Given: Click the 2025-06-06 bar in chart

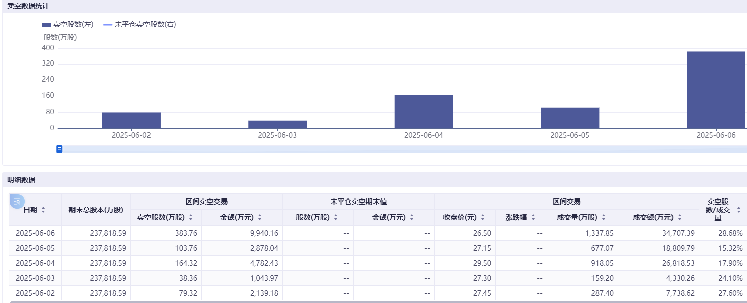Looking at the screenshot, I should pyautogui.click(x=716, y=89).
